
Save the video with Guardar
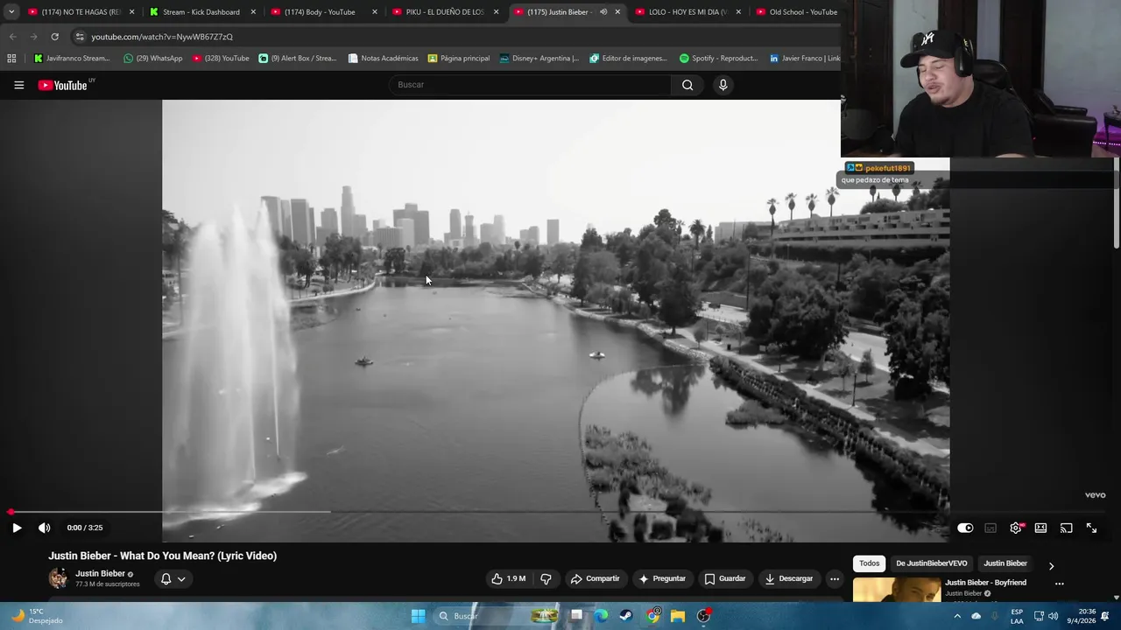[725, 578]
